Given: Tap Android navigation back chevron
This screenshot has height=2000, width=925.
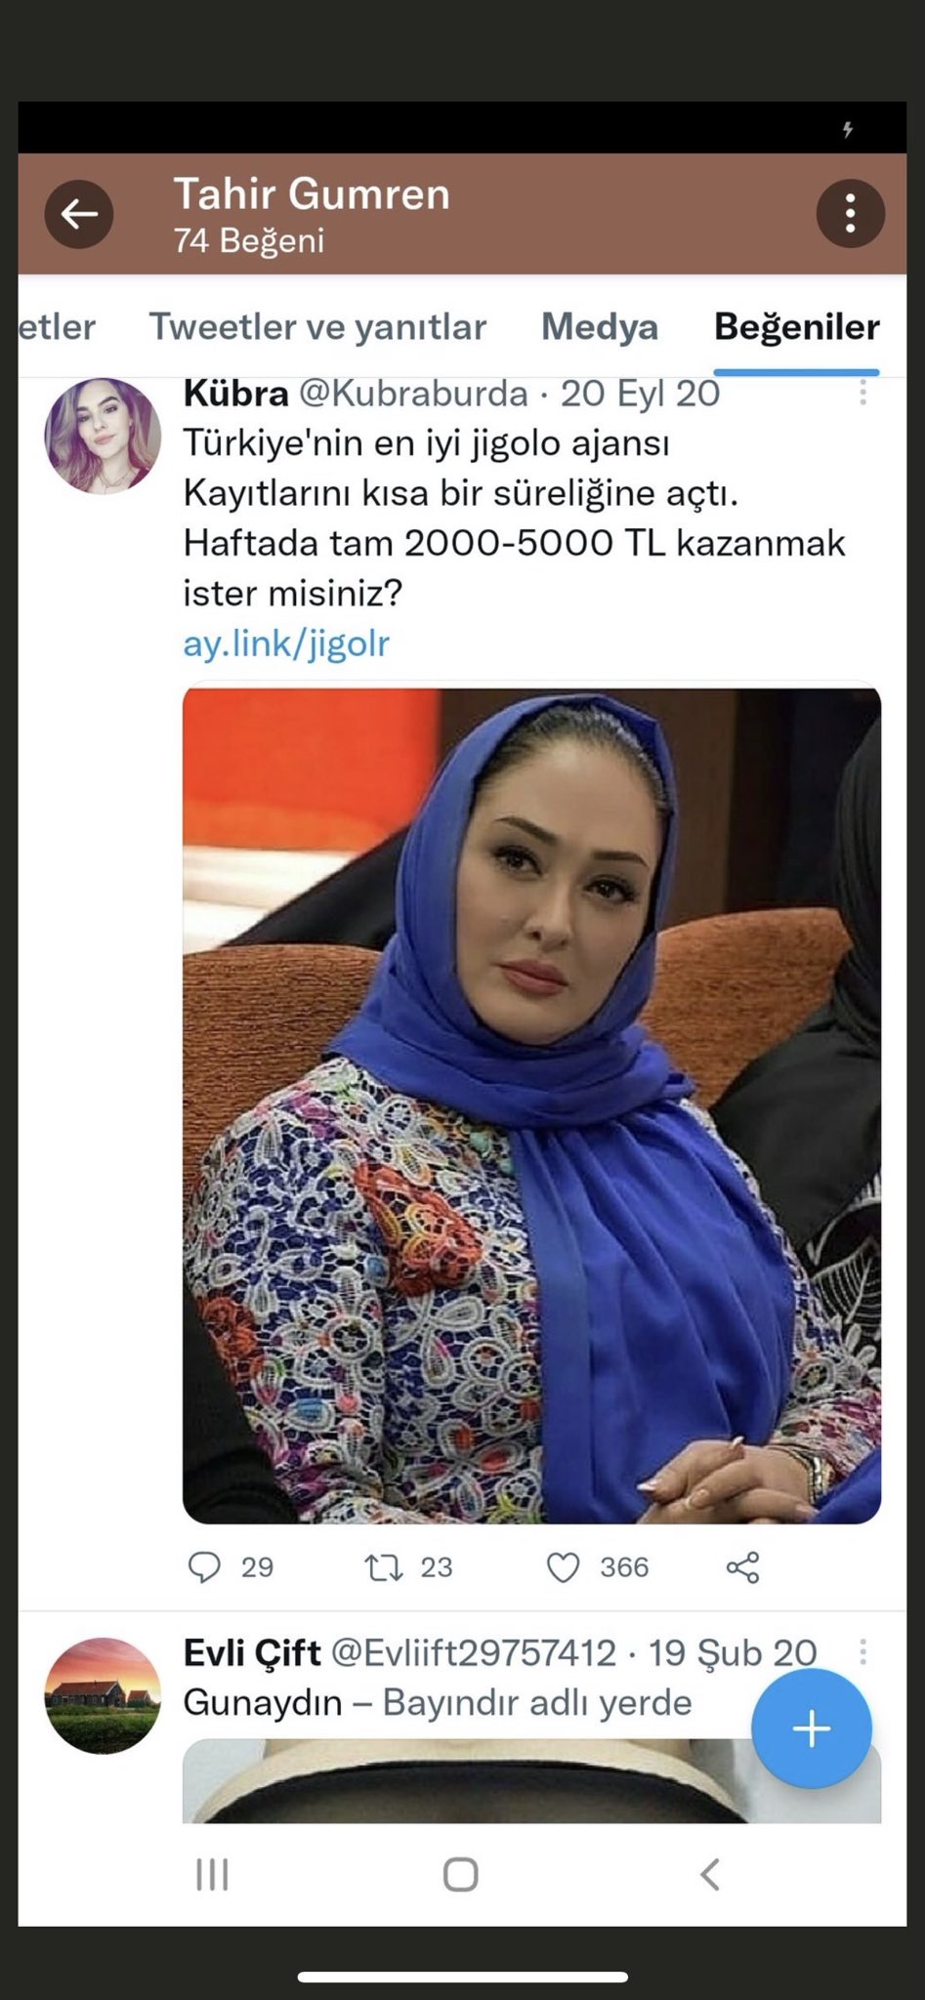Looking at the screenshot, I should pyautogui.click(x=710, y=1874).
